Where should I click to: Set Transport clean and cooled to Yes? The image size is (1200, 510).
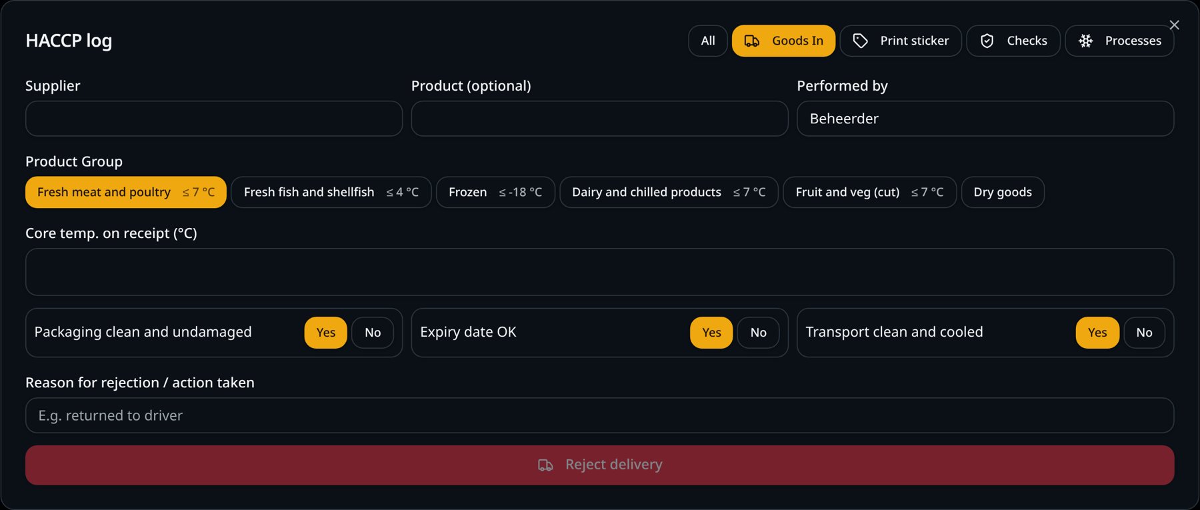(x=1097, y=333)
